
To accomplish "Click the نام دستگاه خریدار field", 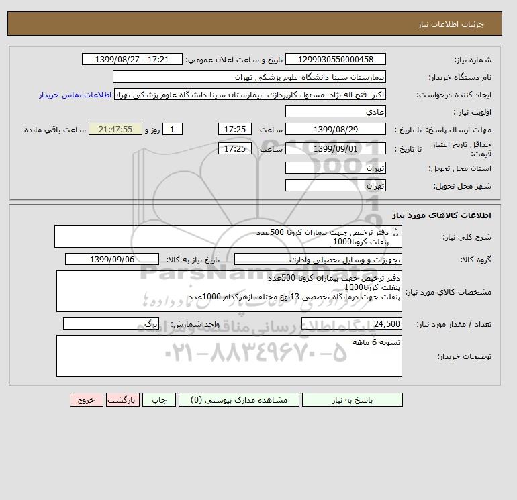I will pos(249,77).
